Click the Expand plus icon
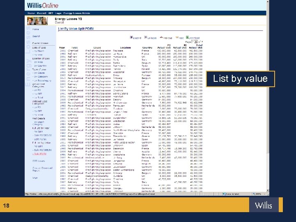 coord(131,37)
